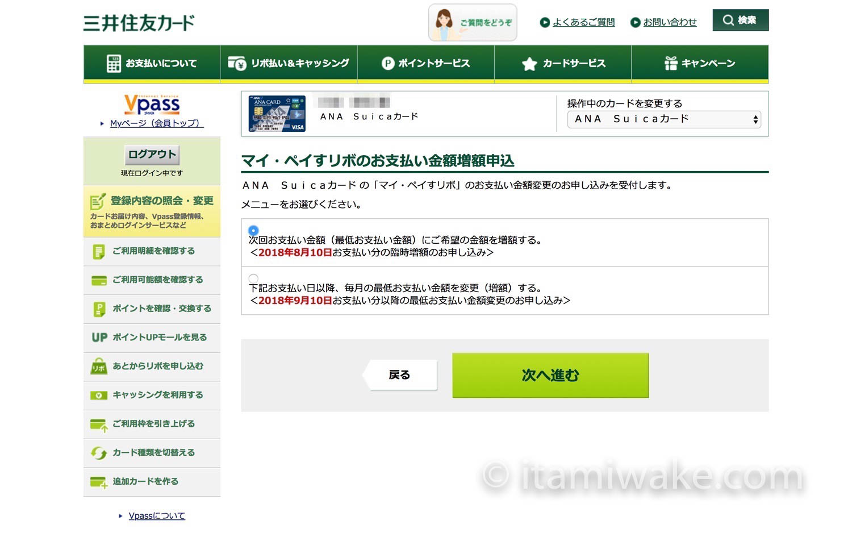Screen dimensions: 852x533
Task: Click the マイ・ペイすリボのお支払い金額増額申込 heading
Action: [378, 161]
